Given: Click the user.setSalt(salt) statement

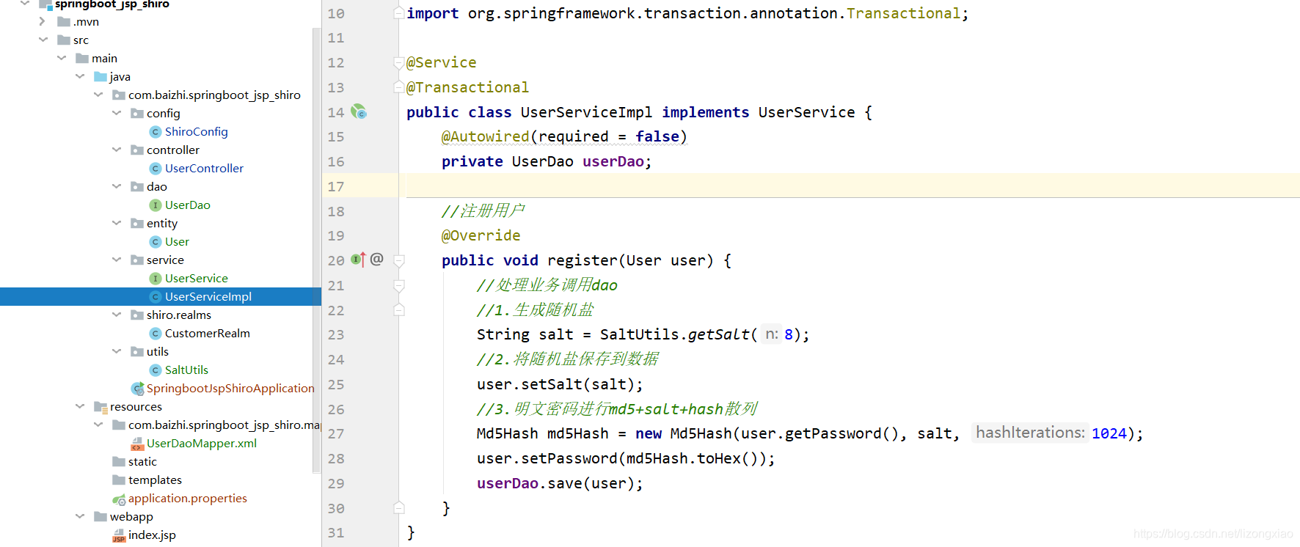Looking at the screenshot, I should click(560, 384).
